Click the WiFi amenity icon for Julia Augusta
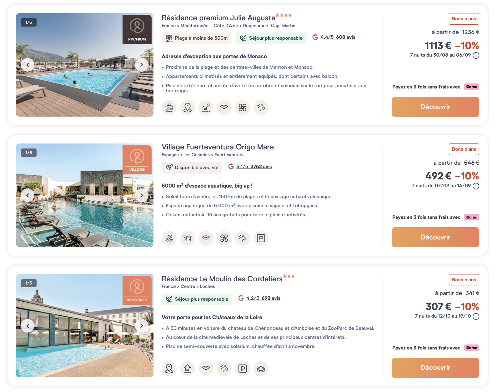 pyautogui.click(x=224, y=108)
